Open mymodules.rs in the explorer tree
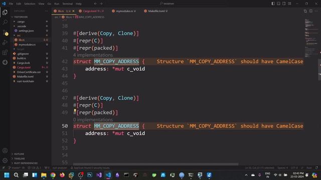This screenshot has height=180, width=321. click(27, 44)
